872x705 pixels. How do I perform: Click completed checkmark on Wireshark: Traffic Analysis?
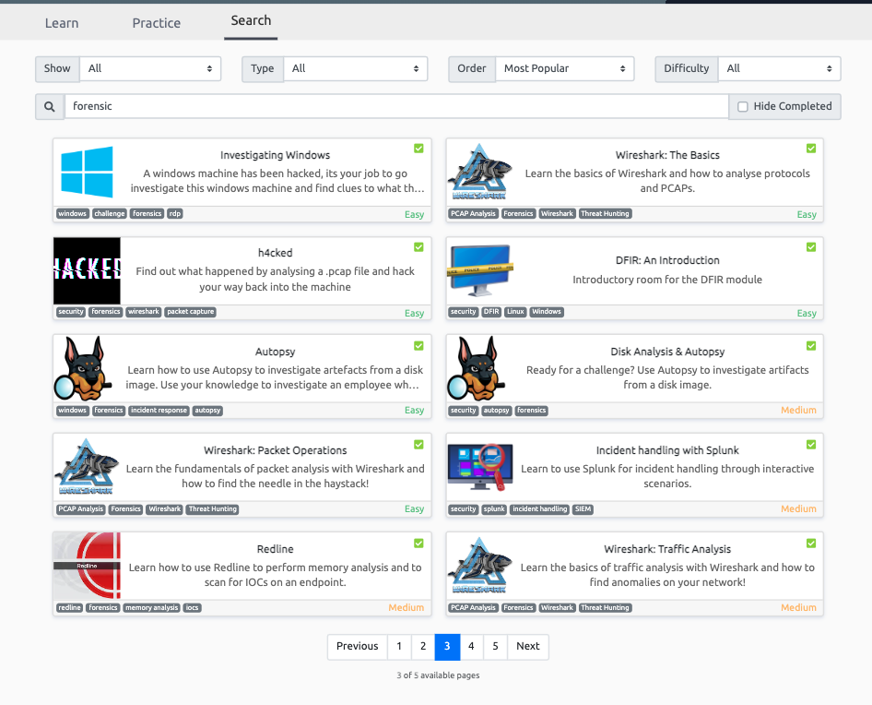pos(811,543)
